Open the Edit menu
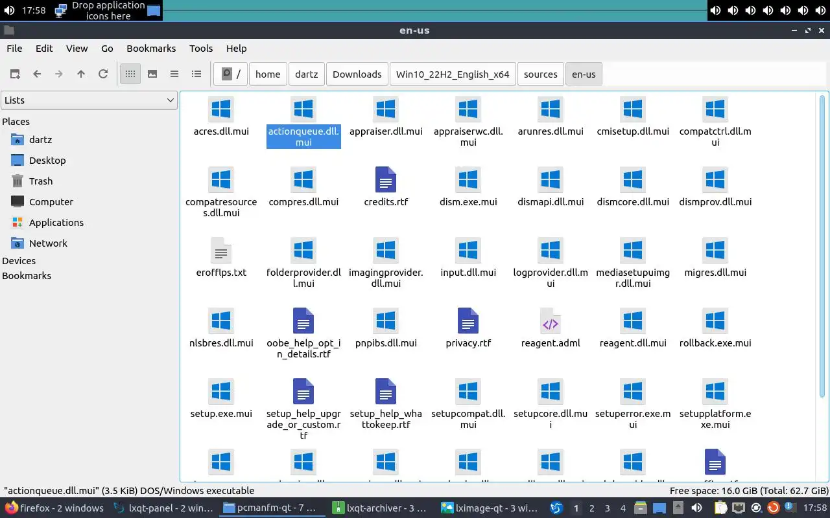 44,48
